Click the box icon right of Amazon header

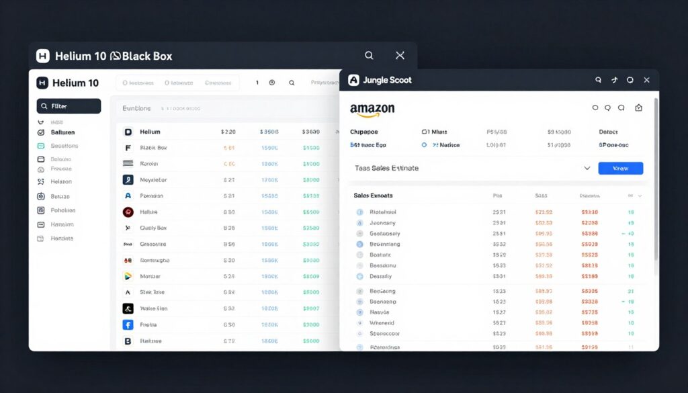pyautogui.click(x=638, y=107)
